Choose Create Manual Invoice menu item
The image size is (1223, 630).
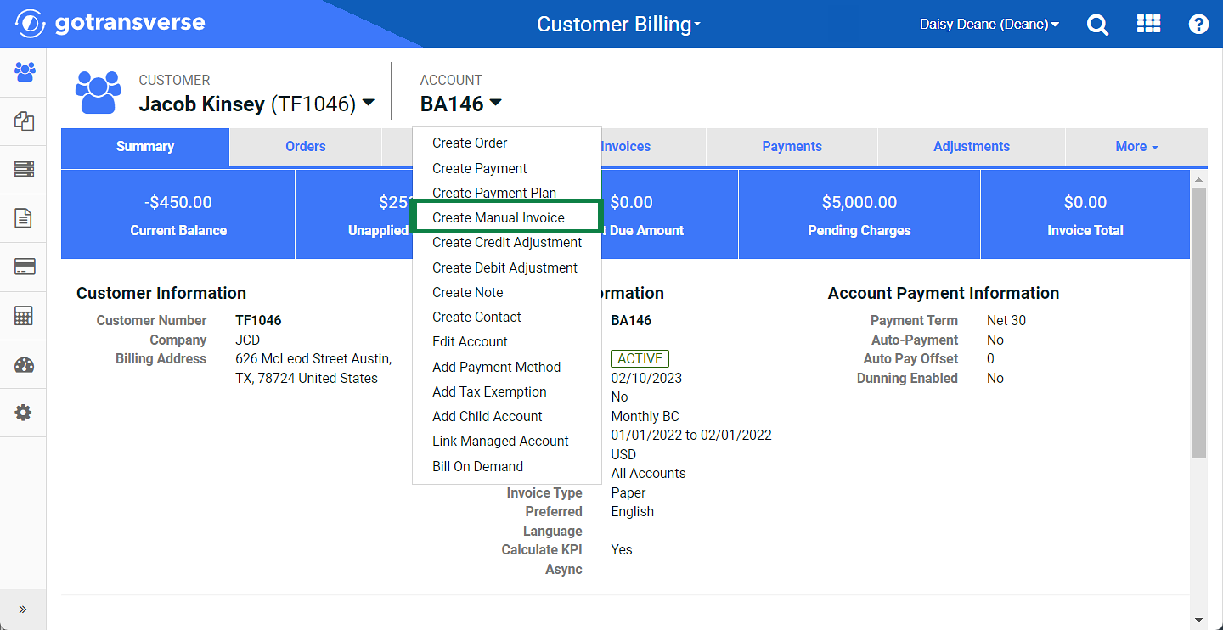[506, 217]
